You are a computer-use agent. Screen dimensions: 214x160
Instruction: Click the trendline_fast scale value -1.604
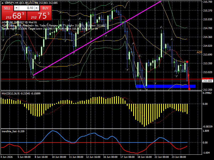(x=206, y=153)
